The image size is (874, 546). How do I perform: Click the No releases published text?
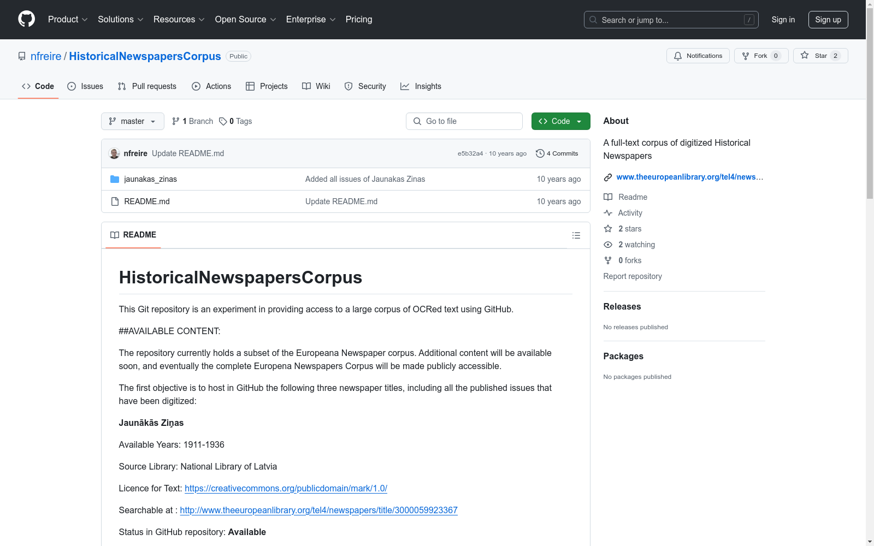tap(636, 327)
